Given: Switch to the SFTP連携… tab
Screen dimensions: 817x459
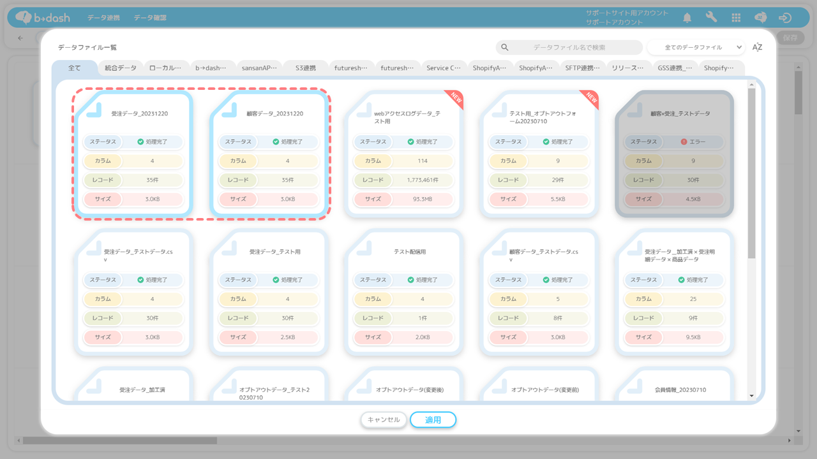Looking at the screenshot, I should click(583, 68).
